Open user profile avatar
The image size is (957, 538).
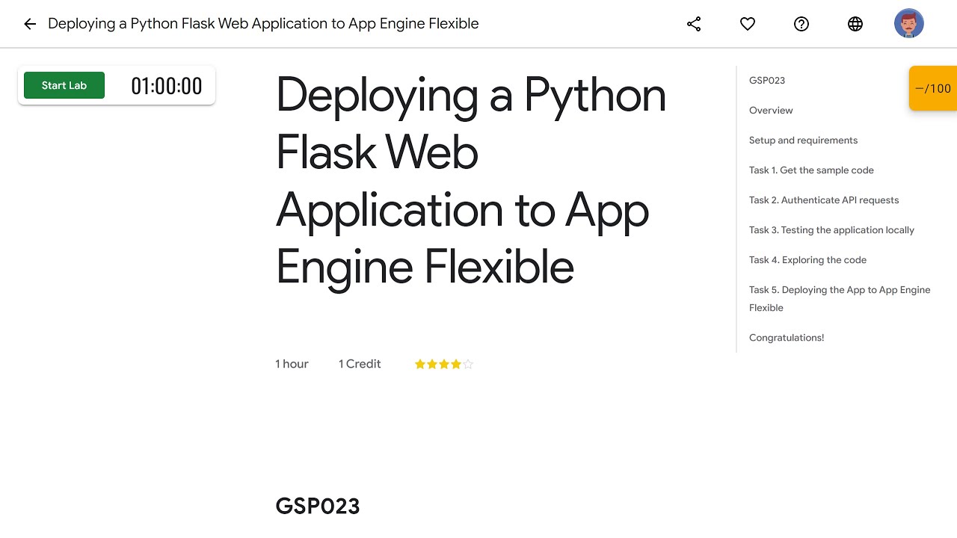click(x=909, y=24)
